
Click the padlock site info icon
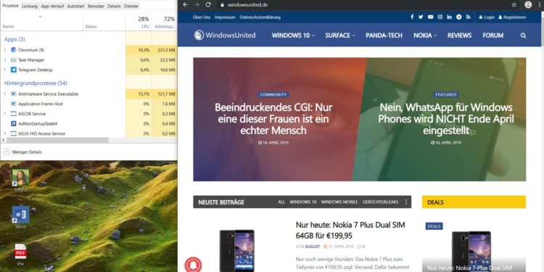tap(222, 5)
